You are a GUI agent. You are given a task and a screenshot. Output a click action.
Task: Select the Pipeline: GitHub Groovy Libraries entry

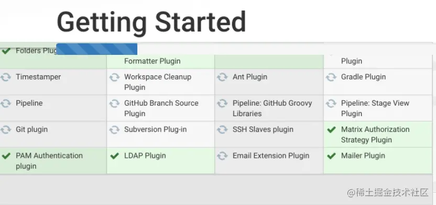click(x=269, y=108)
